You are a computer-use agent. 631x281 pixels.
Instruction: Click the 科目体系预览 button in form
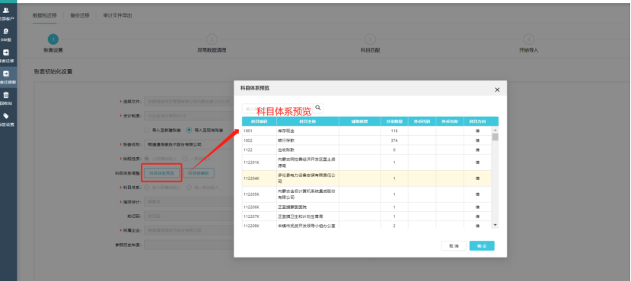pyautogui.click(x=162, y=173)
